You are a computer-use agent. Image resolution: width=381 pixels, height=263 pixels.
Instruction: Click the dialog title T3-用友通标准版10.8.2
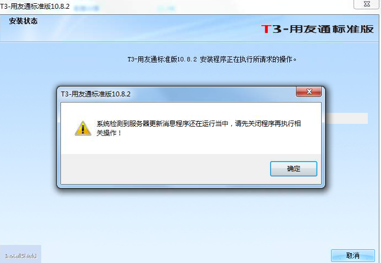click(x=96, y=94)
